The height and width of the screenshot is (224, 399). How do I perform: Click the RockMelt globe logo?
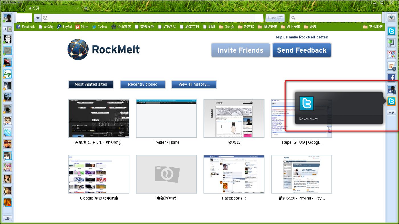78,50
